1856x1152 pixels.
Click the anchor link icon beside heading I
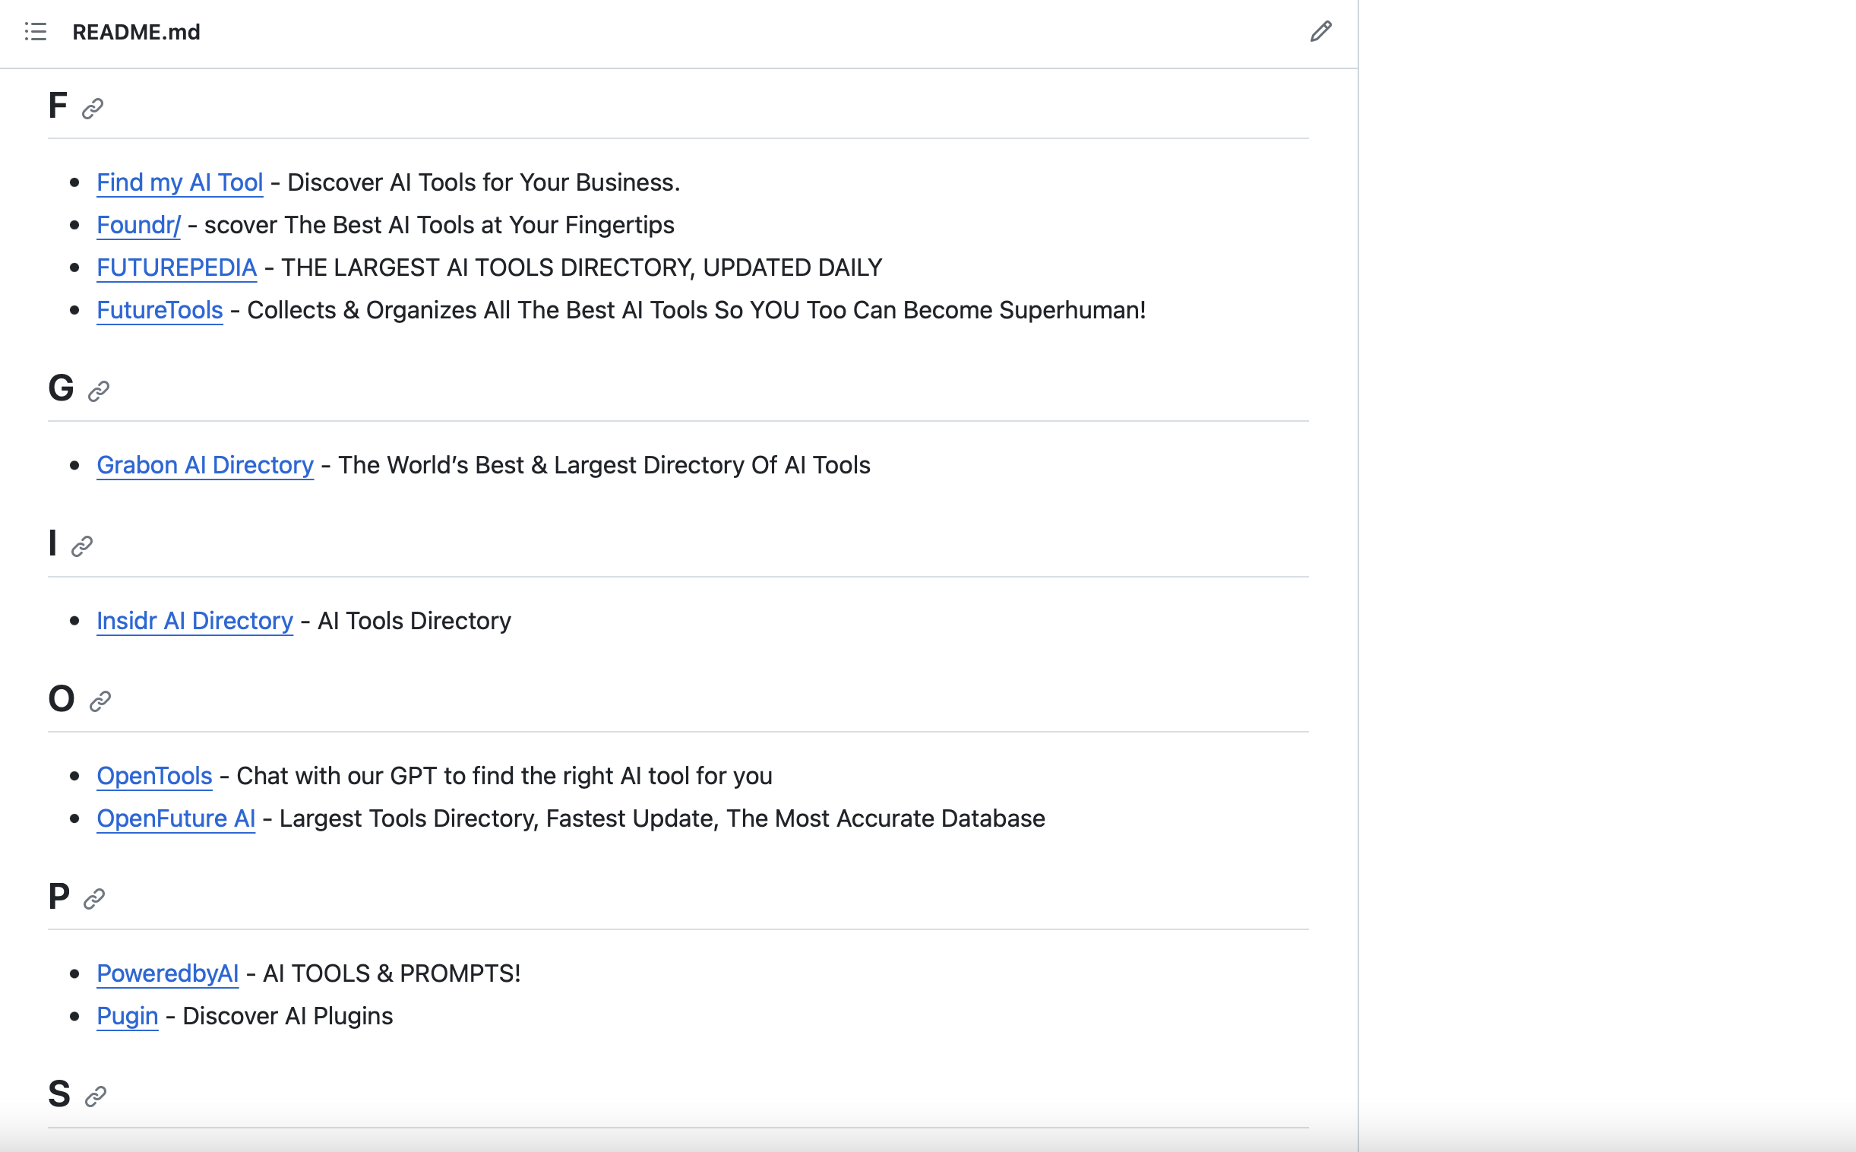click(x=82, y=546)
